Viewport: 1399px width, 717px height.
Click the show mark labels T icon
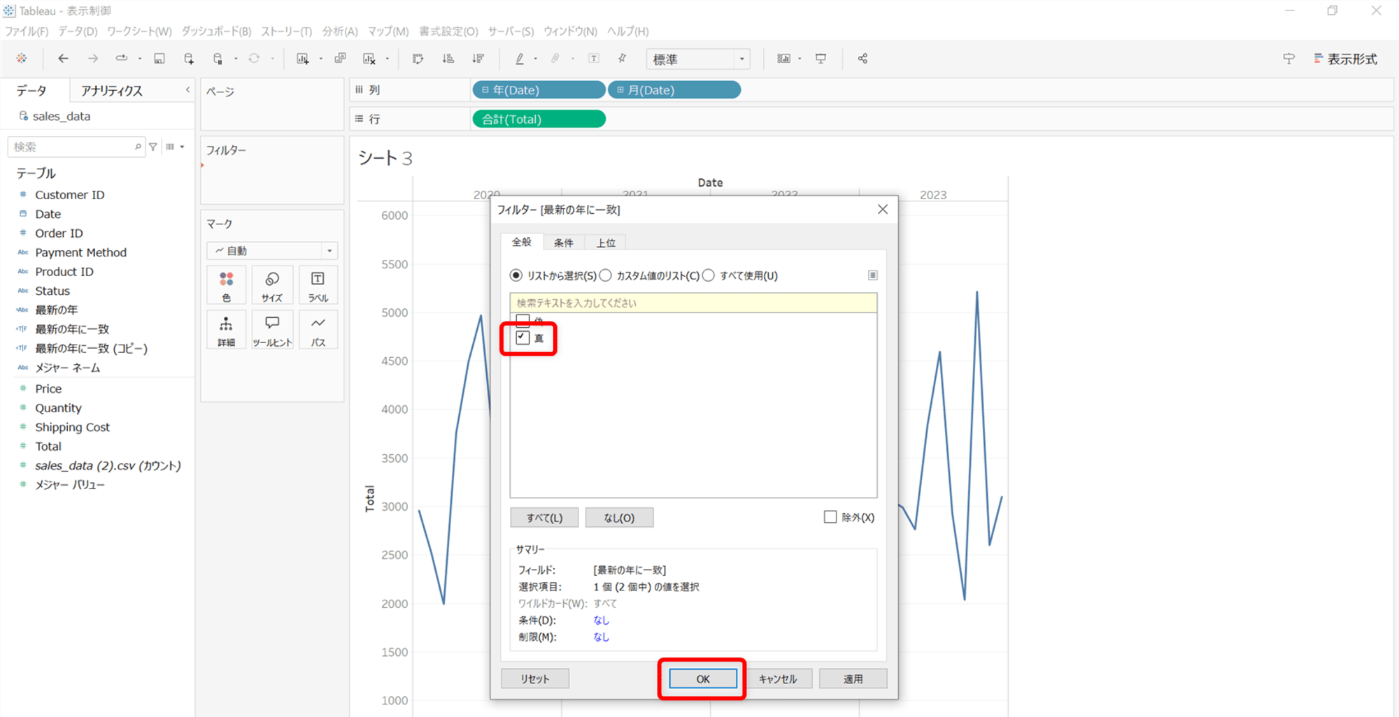coord(594,59)
